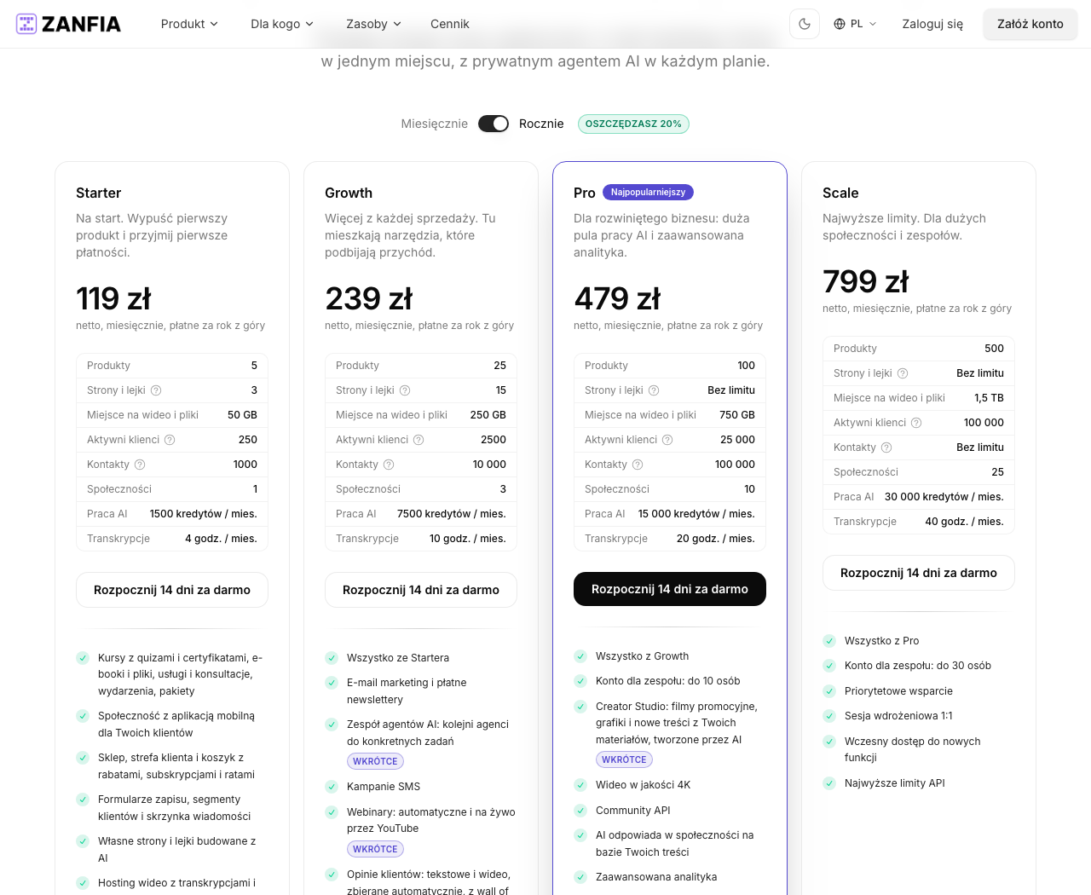
Task: Click the globe language icon
Action: (x=840, y=24)
